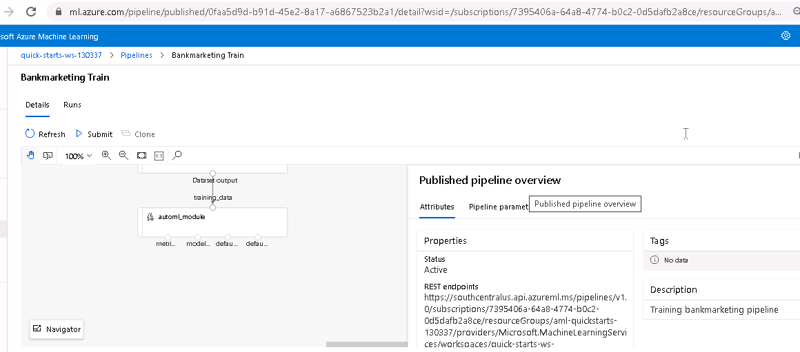This screenshot has height=352, width=800.
Task: Switch to the Runs tab
Action: (x=72, y=105)
